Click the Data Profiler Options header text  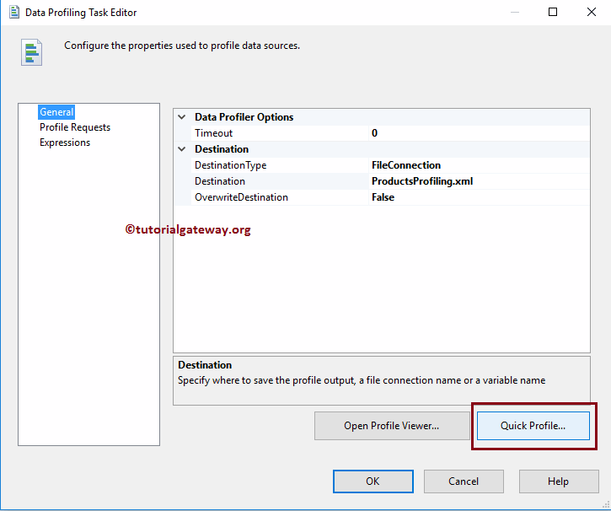(244, 117)
